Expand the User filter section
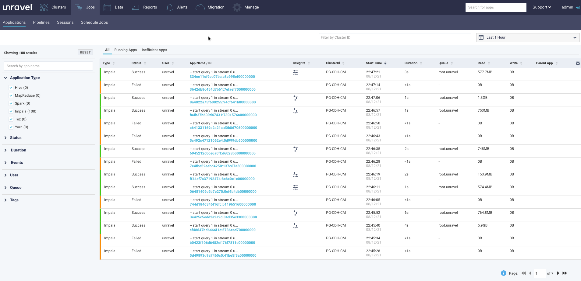Viewport: 581px width, 281px height. [5, 175]
